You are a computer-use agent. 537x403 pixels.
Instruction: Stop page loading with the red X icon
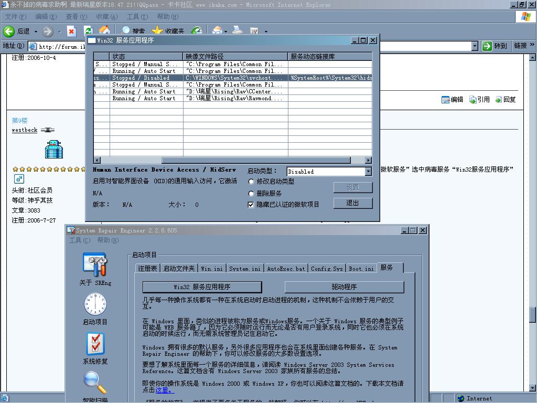[71, 31]
